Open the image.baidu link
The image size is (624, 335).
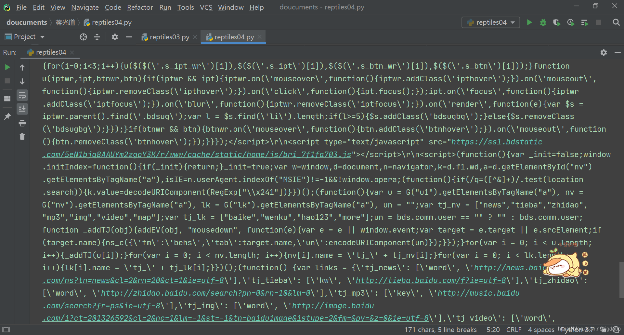pyautogui.click(x=333, y=306)
